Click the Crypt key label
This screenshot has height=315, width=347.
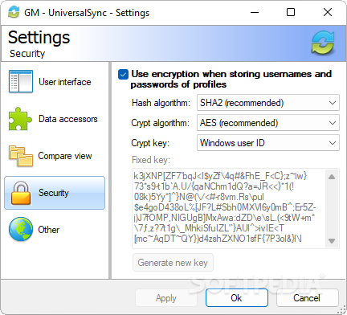[x=150, y=143]
